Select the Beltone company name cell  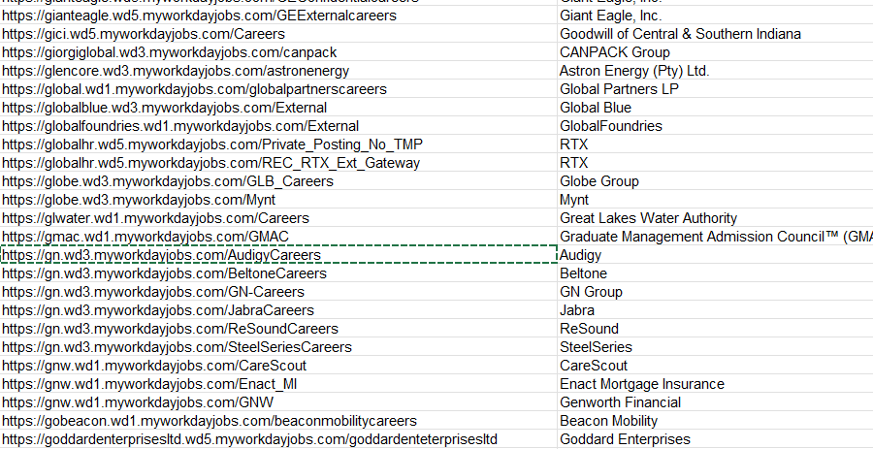[715, 273]
